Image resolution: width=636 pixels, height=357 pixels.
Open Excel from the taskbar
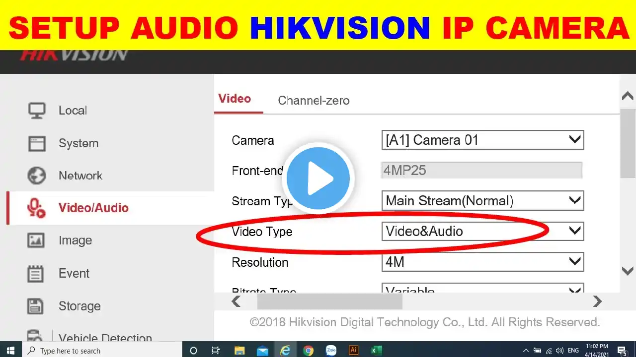pos(376,351)
